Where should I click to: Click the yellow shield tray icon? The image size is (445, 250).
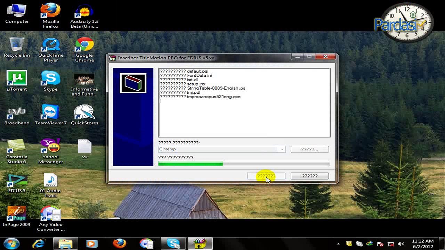pyautogui.click(x=349, y=244)
